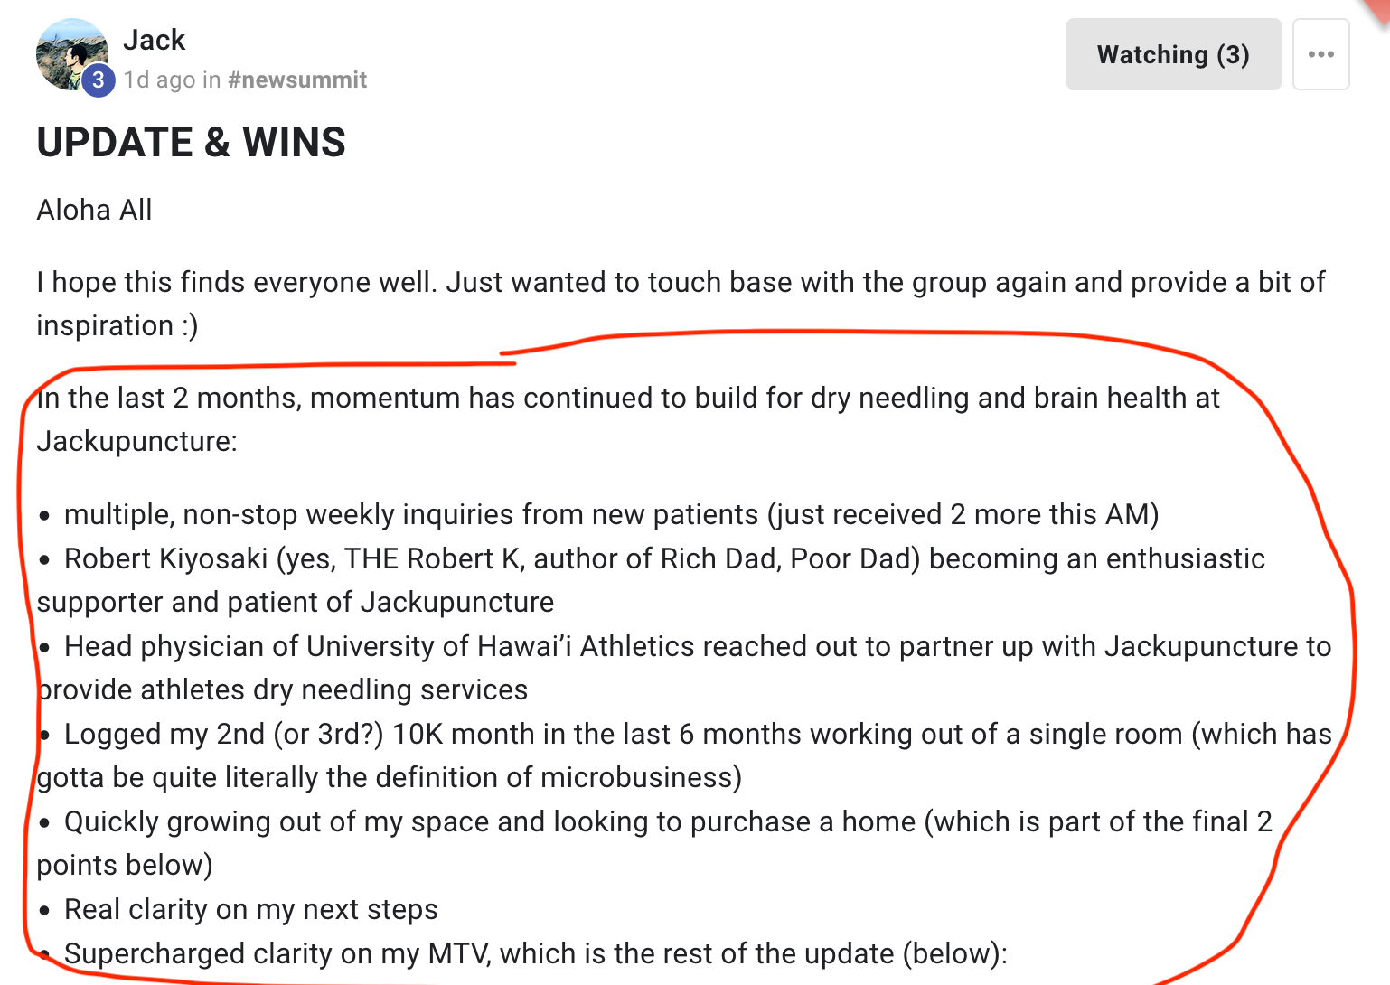The image size is (1390, 985).
Task: Click the 'Aloha All' greeting line
Action: (x=94, y=210)
